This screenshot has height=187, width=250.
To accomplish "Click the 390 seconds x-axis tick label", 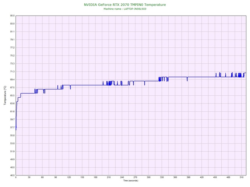I will point(188,177).
